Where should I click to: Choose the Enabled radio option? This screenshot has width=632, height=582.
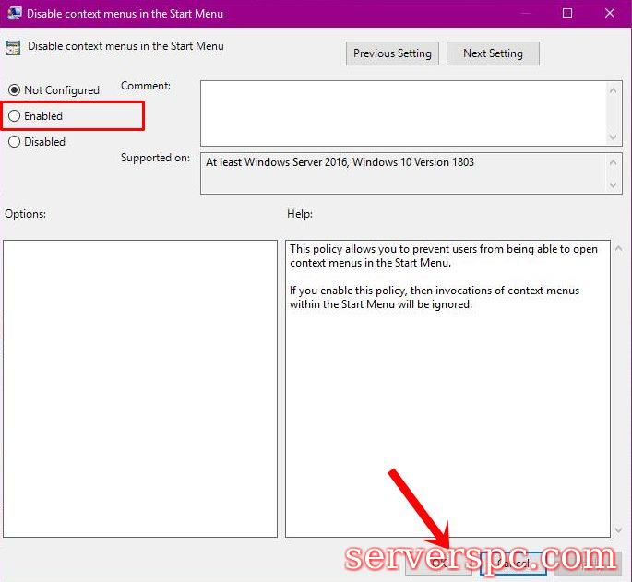(x=15, y=116)
